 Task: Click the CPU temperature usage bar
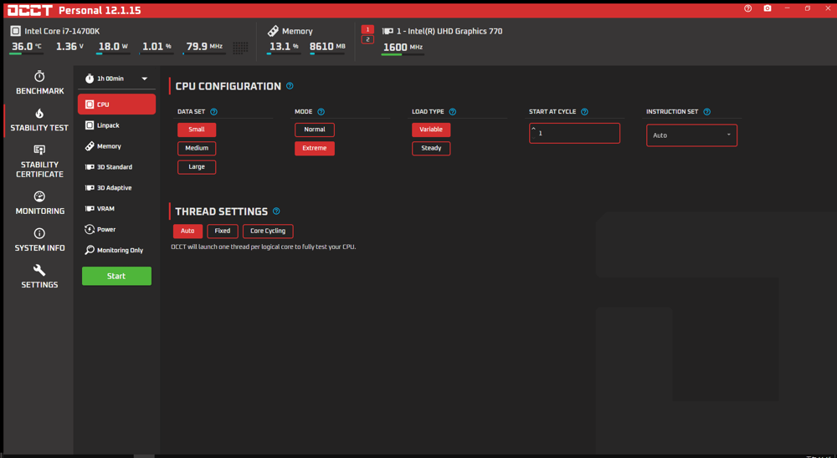25,54
